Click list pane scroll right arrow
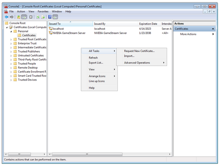 pos(170,154)
